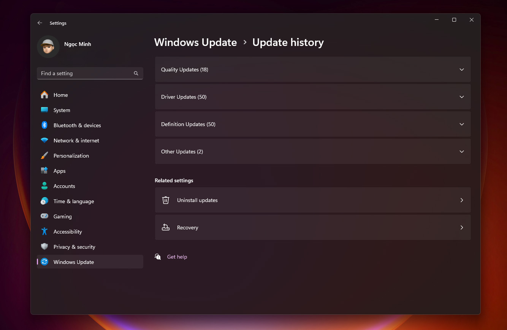Open Home settings page
Screen dimensions: 507x330
90,95
